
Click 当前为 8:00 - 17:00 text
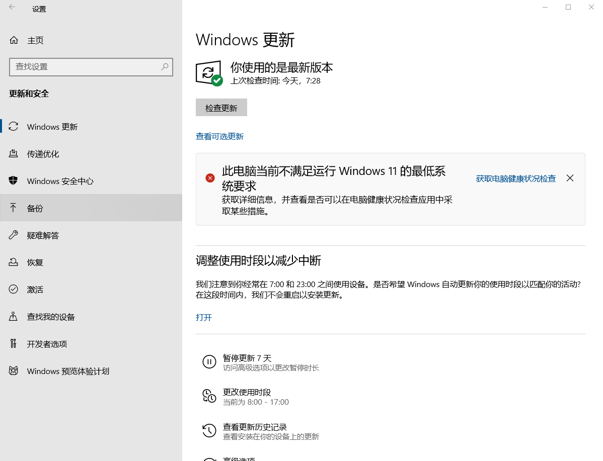click(x=256, y=402)
